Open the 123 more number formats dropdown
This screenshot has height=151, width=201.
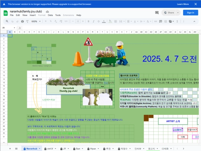coord(66,21)
